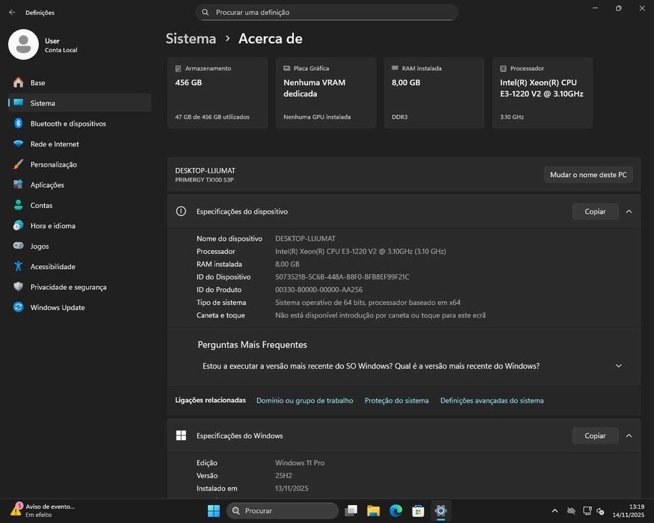Click the info icon beside Especificações do dispositivo

pos(181,211)
